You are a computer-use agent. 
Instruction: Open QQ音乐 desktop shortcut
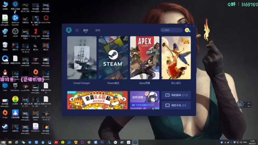point(15,101)
